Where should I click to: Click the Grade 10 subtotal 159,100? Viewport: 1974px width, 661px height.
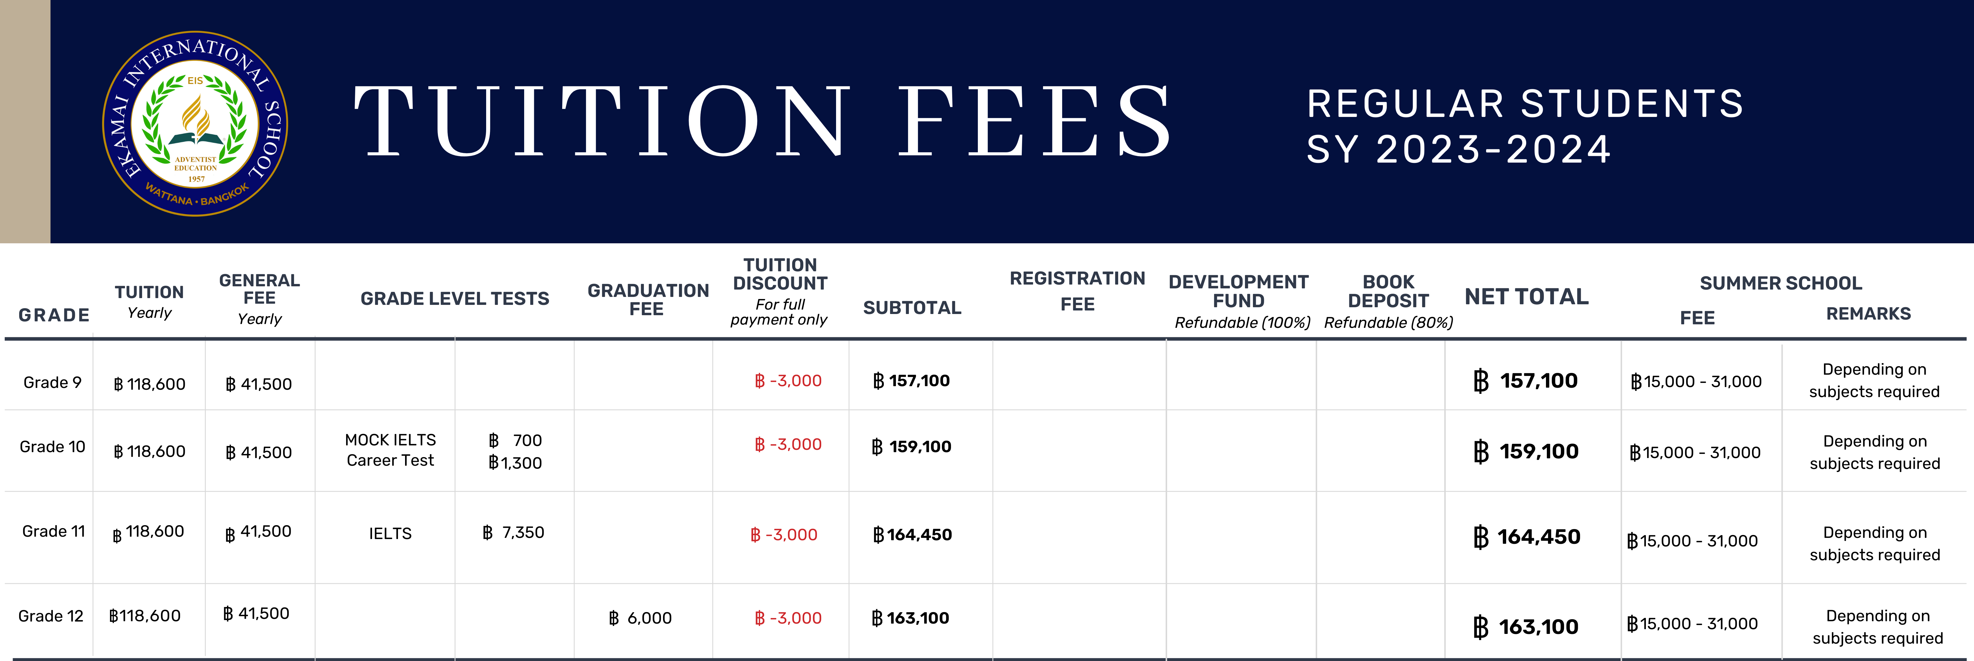pos(911,447)
